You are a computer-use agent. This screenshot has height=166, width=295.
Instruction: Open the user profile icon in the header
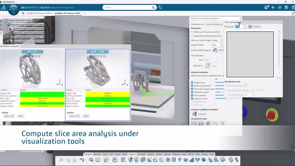(x=266, y=7)
